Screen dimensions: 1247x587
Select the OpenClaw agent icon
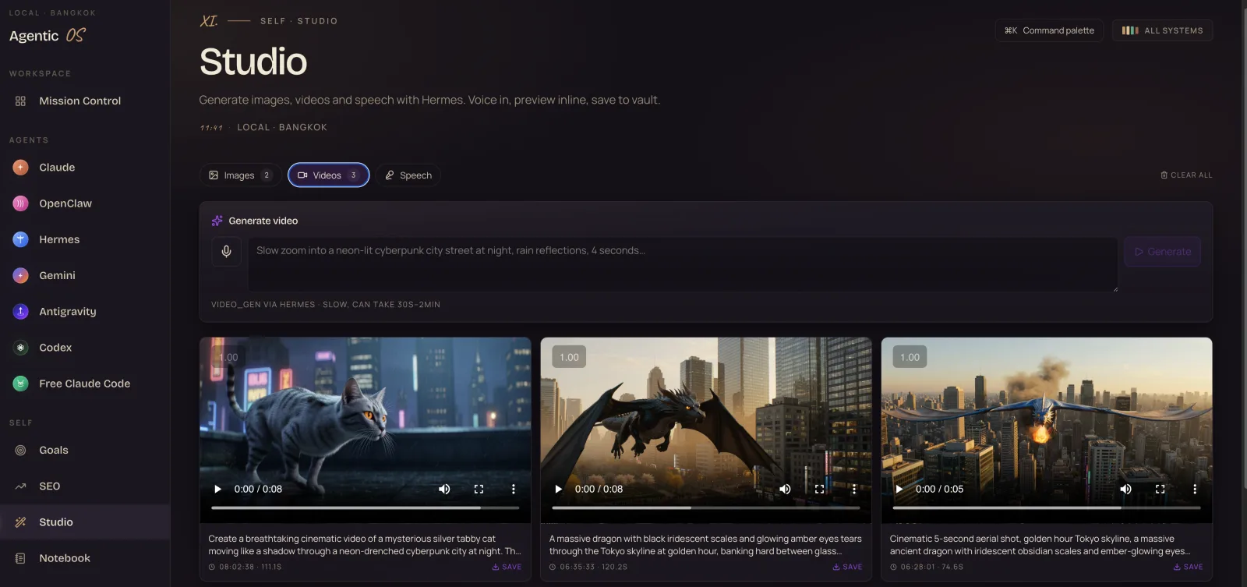21,203
